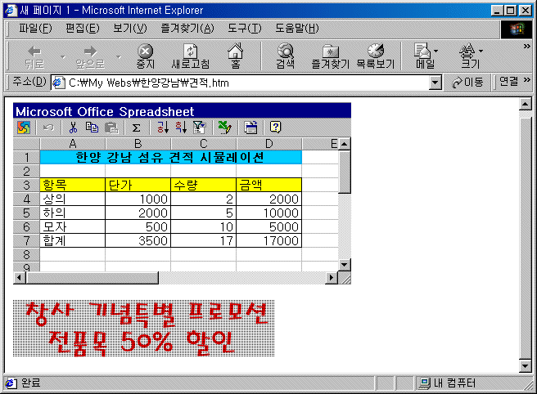The height and width of the screenshot is (394, 537).
Task: Click spreadsheet vertical scroll down arrow
Action: (x=344, y=265)
